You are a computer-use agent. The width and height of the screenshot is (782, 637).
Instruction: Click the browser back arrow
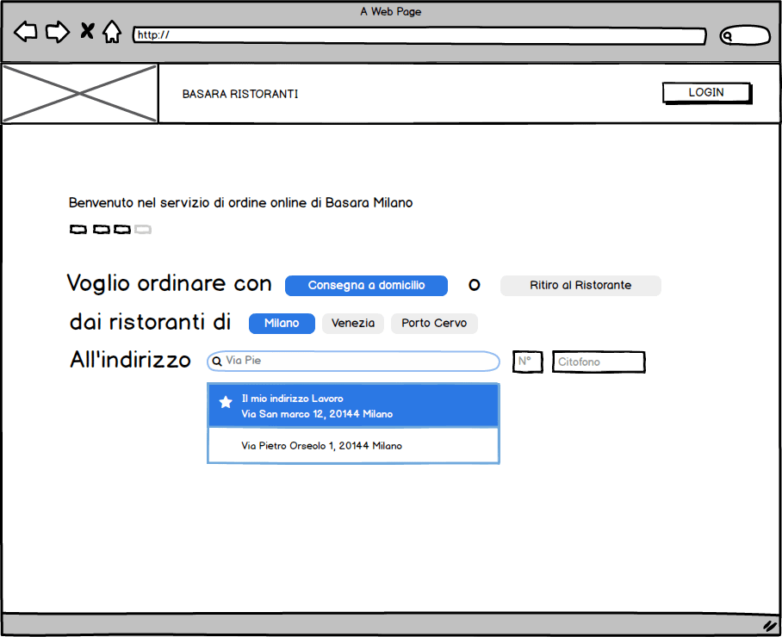point(26,33)
